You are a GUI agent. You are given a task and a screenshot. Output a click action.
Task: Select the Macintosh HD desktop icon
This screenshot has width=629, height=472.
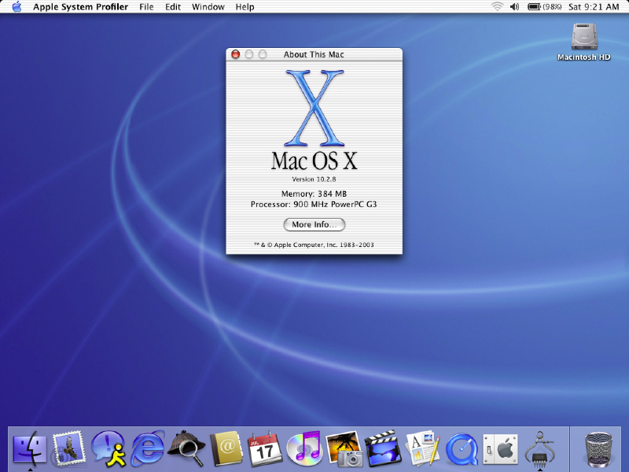(x=584, y=42)
